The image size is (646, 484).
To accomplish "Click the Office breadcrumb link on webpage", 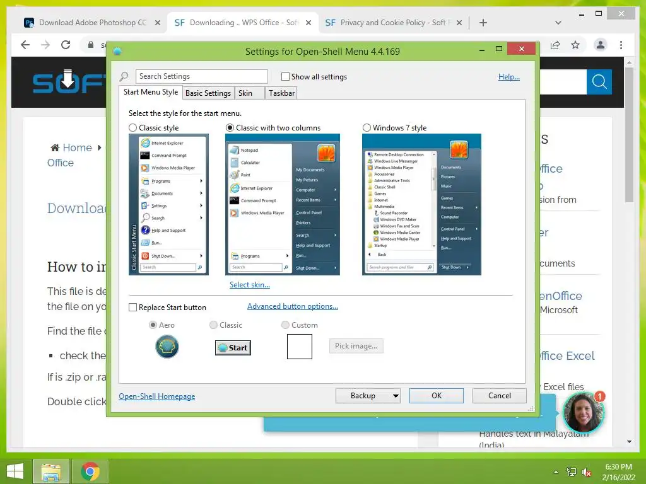I will 61,163.
